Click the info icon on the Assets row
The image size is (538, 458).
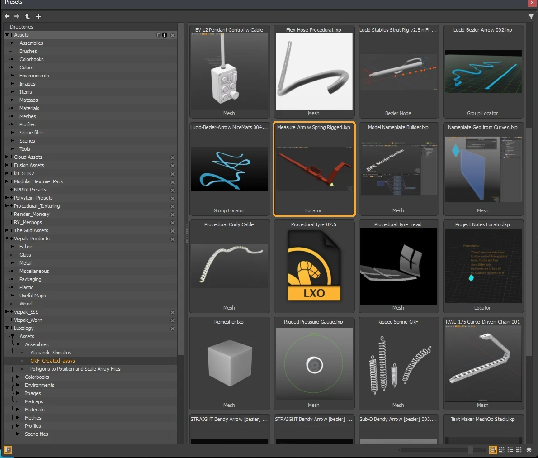(164, 35)
